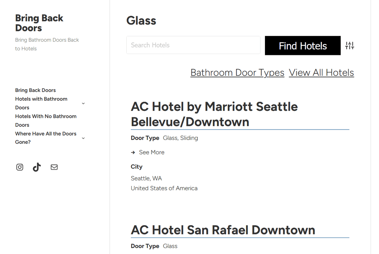Screen dimensions: 379x254
Task: Focus the Search Hotels input field
Action: pyautogui.click(x=193, y=45)
